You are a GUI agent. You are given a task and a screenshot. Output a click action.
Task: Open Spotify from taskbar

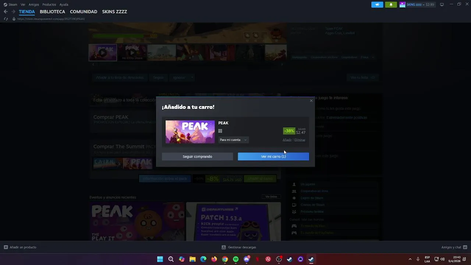point(236,259)
